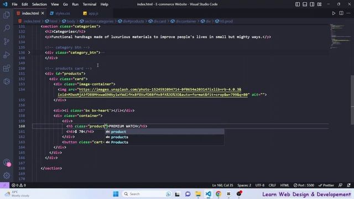Open the hexagon extension view icon
Viewport: 354px width, 199px height.
pos(7,81)
